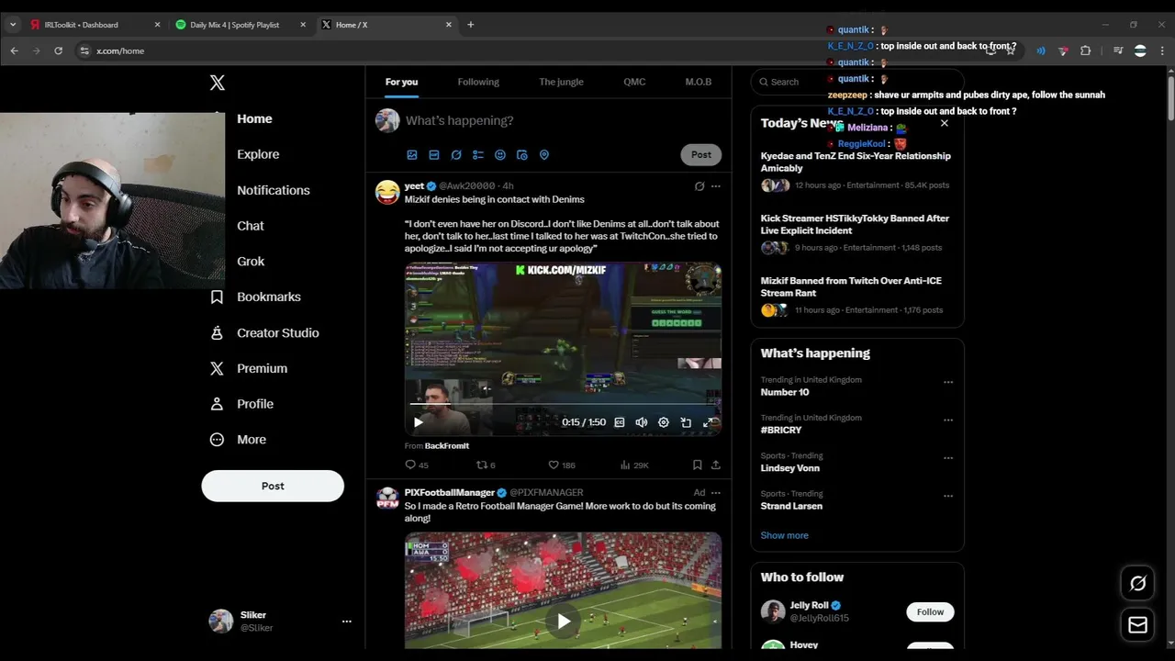Click Show more under trends
Screen dimensions: 1175x661
click(x=784, y=535)
